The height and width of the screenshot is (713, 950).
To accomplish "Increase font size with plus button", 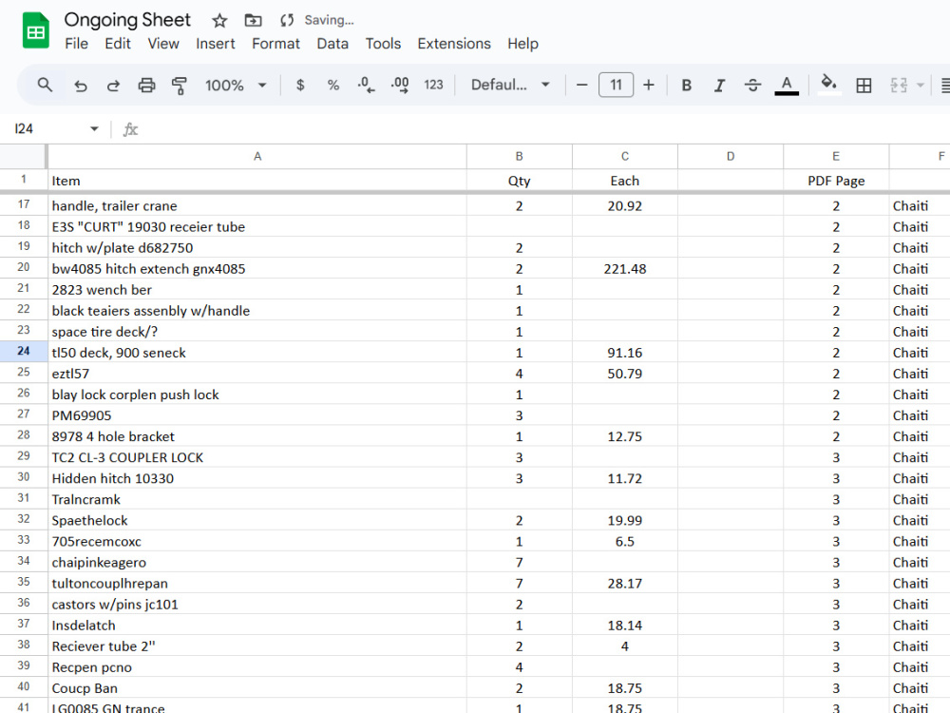I will [648, 85].
